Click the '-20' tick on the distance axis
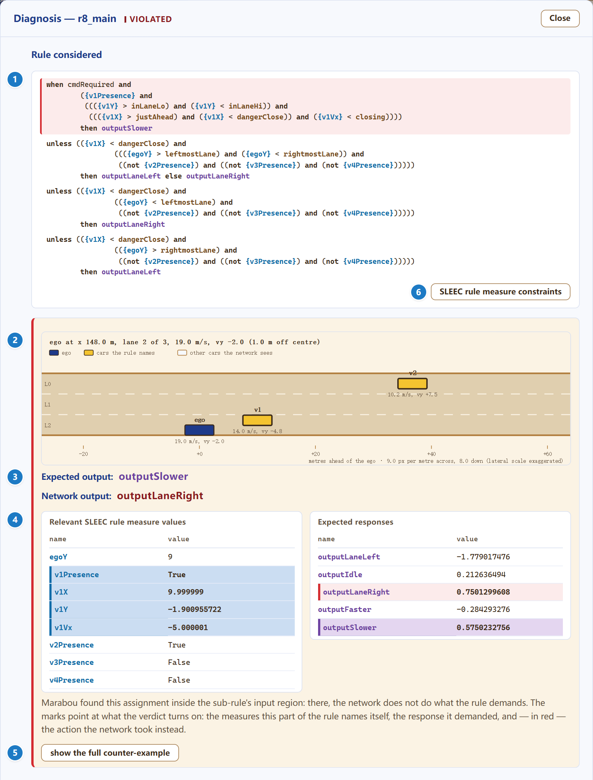Image resolution: width=593 pixels, height=780 pixels. 83,454
